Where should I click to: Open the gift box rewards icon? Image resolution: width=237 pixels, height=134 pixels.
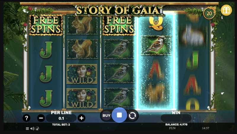coord(226,10)
